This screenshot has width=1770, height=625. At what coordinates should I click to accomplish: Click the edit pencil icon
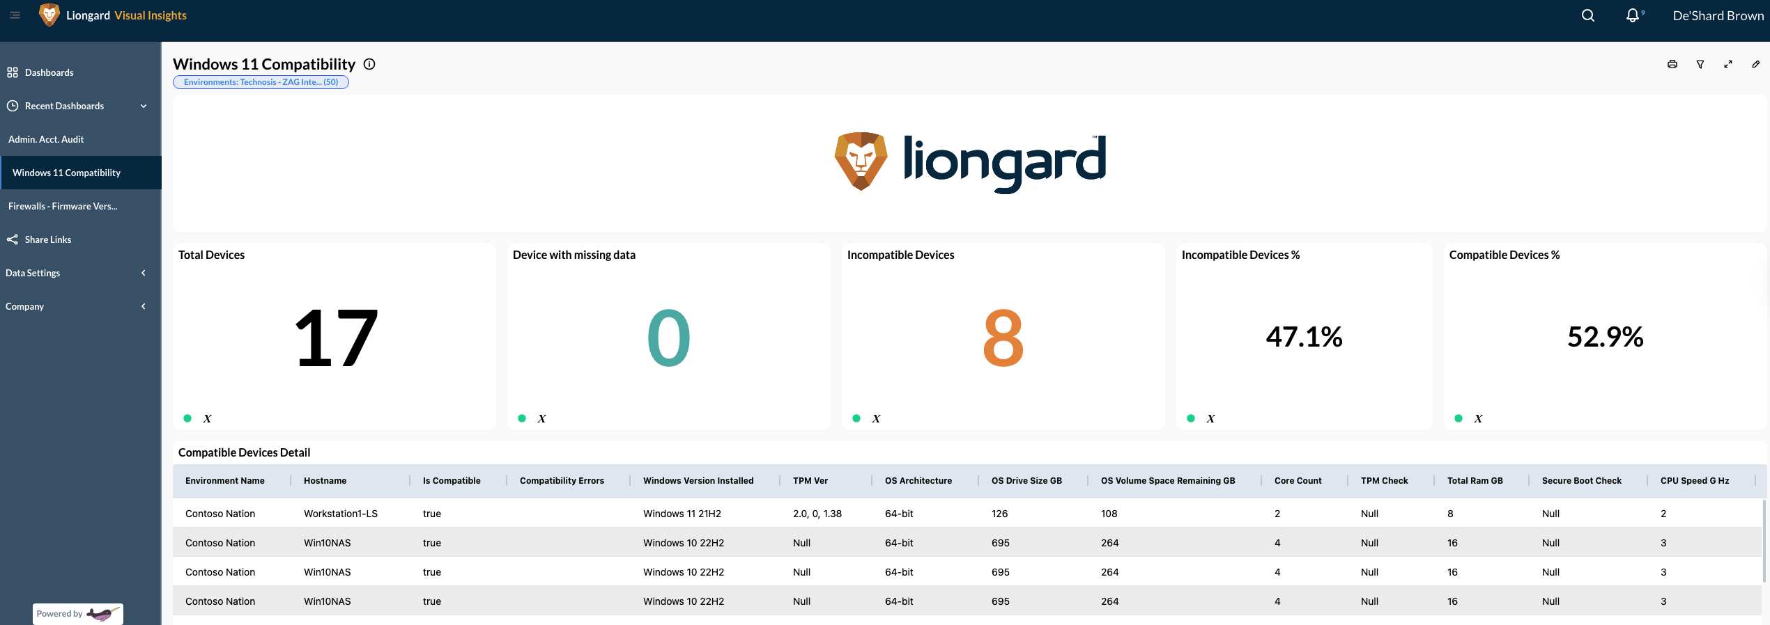tap(1756, 64)
